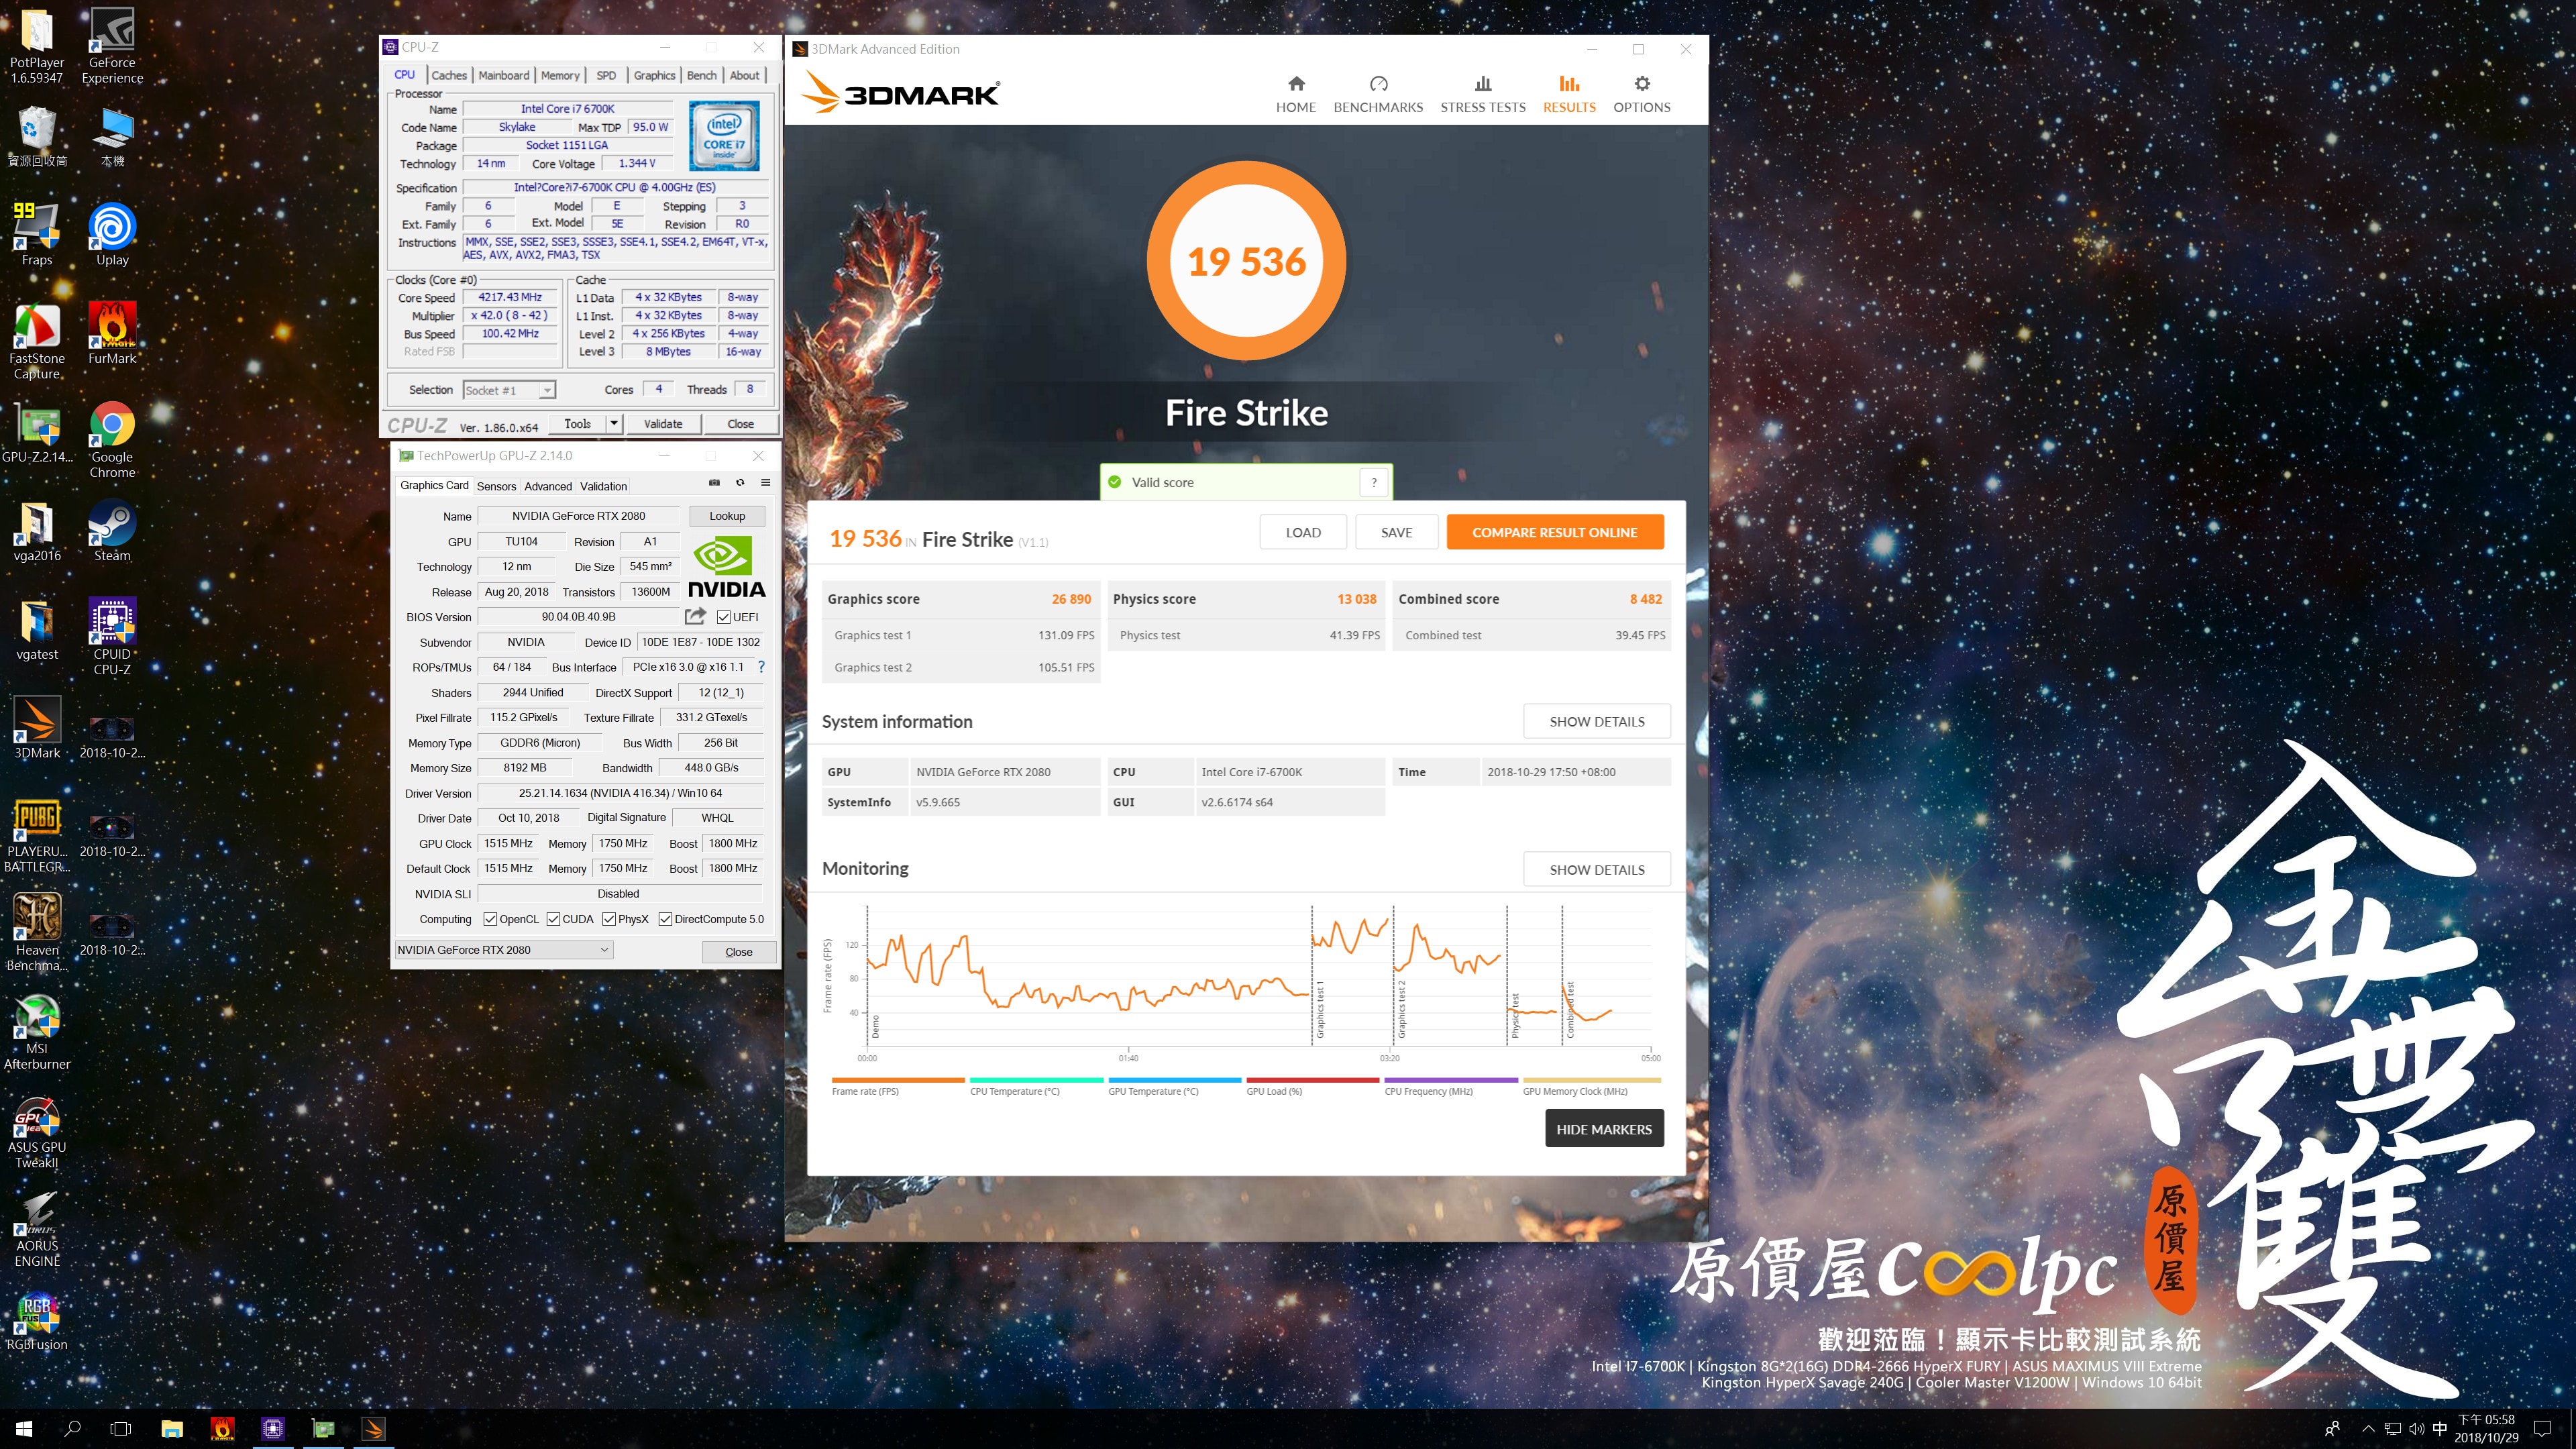Open the CPU-Z Socket selection dropdown

[509, 390]
